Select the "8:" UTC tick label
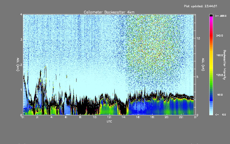 pos(80,117)
